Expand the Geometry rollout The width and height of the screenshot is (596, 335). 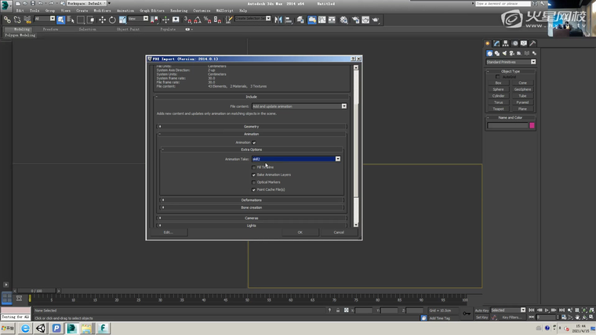click(x=251, y=126)
